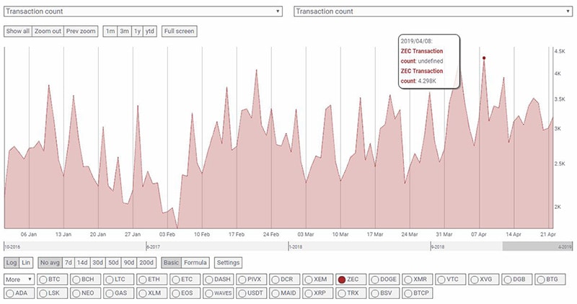
Task: Click the highlighted 2019/04/08 data point
Action: tap(484, 58)
